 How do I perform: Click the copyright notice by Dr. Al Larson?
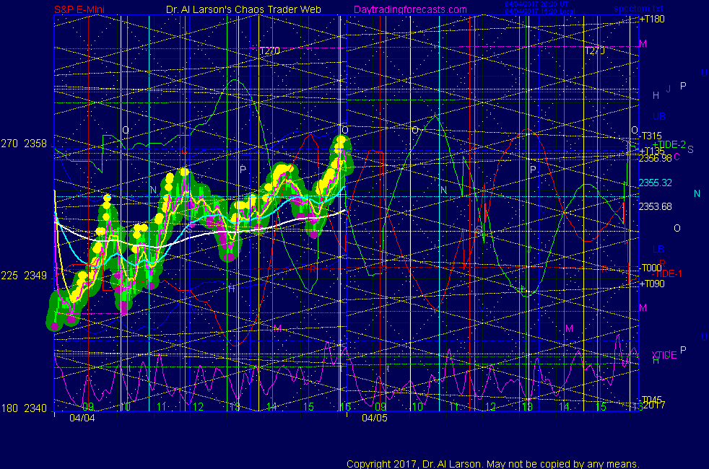(x=493, y=464)
